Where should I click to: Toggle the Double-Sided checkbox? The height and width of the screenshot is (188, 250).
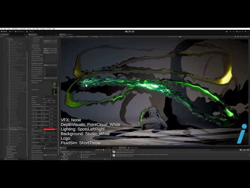(44, 47)
